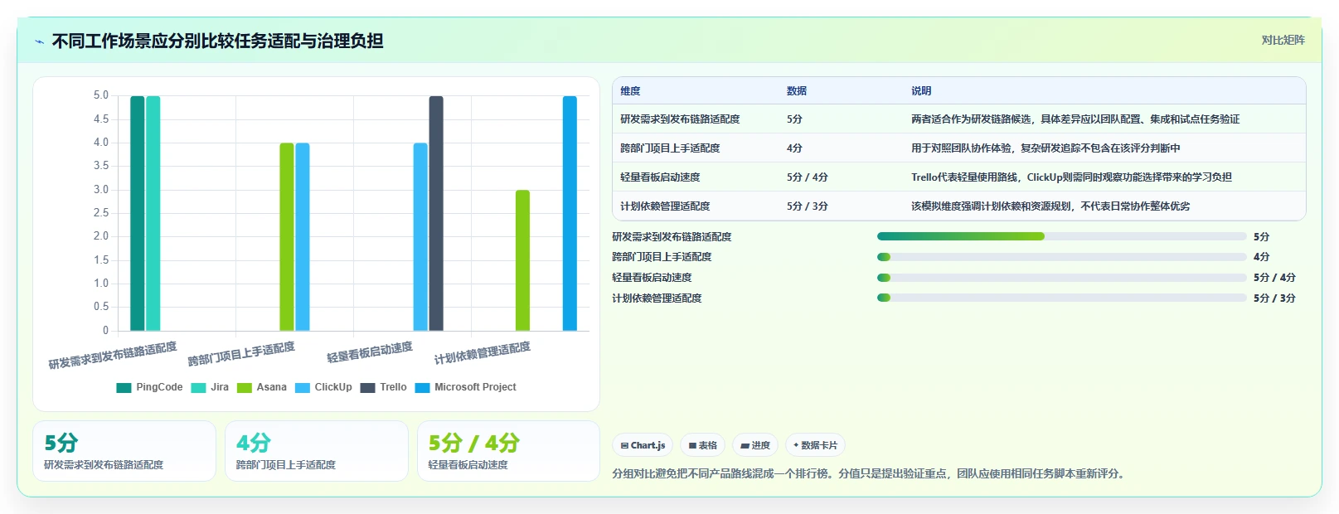
Task: Select the 进度 chip
Action: 755,445
